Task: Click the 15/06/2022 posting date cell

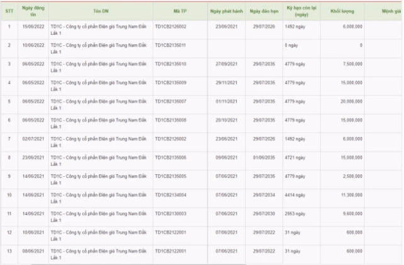Action: [x=31, y=26]
